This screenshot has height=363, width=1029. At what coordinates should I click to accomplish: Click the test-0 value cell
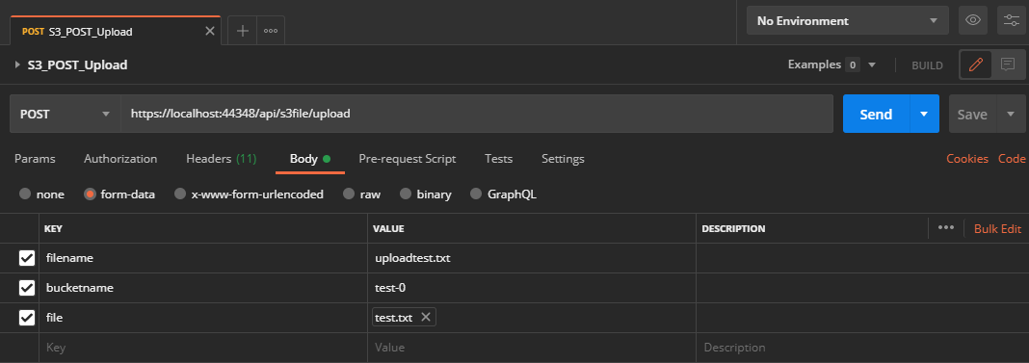pos(532,288)
